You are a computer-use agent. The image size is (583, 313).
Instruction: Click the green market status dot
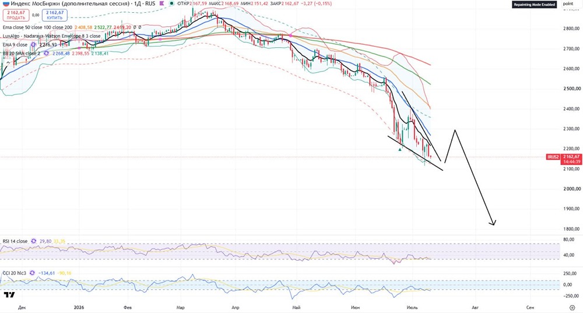[171, 3]
